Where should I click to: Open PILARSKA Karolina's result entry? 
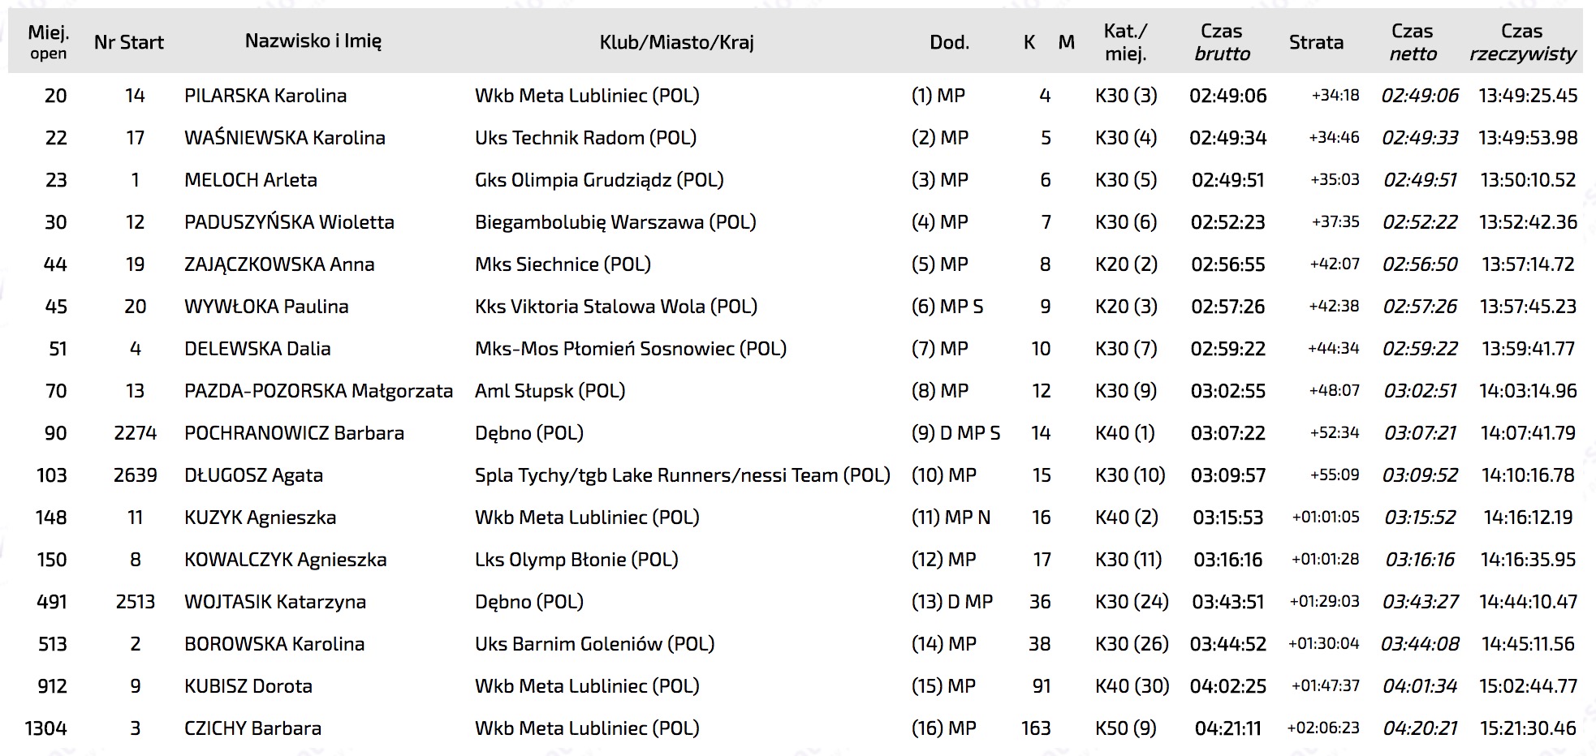[265, 96]
